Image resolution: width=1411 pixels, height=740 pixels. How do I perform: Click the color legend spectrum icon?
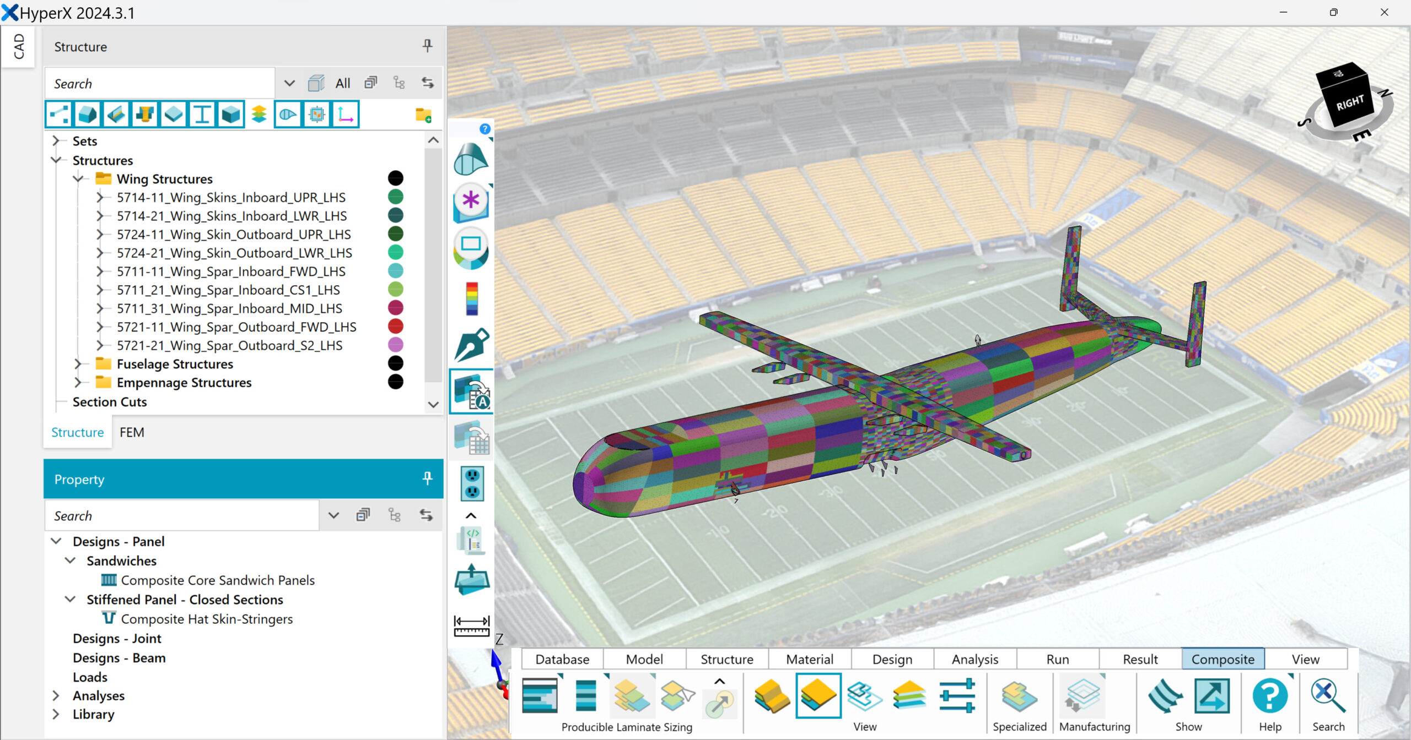tap(472, 299)
